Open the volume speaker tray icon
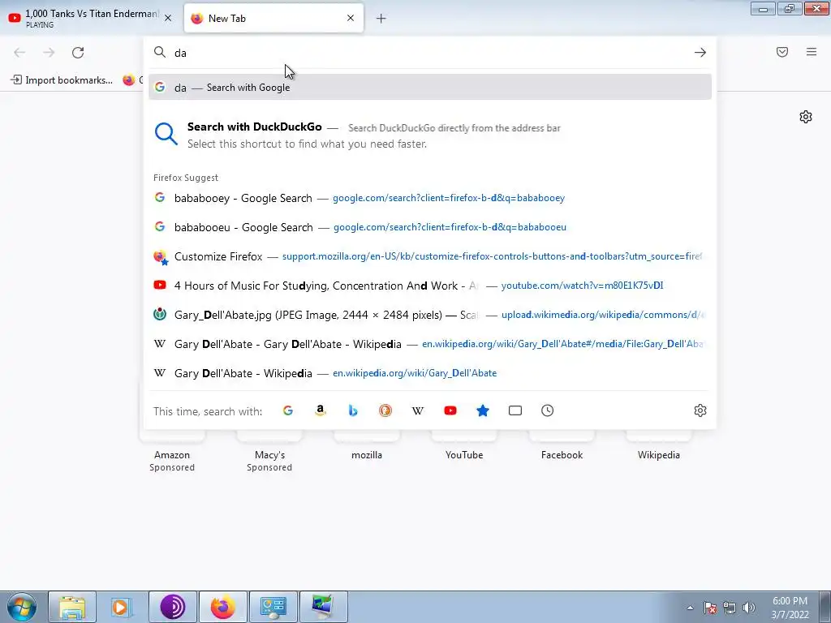 749,608
